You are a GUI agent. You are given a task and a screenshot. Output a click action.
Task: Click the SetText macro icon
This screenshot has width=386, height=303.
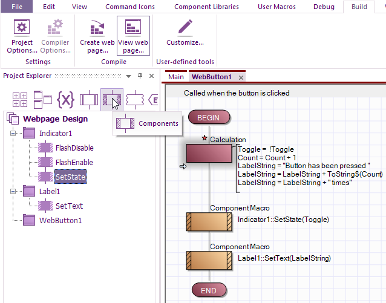pyautogui.click(x=45, y=206)
